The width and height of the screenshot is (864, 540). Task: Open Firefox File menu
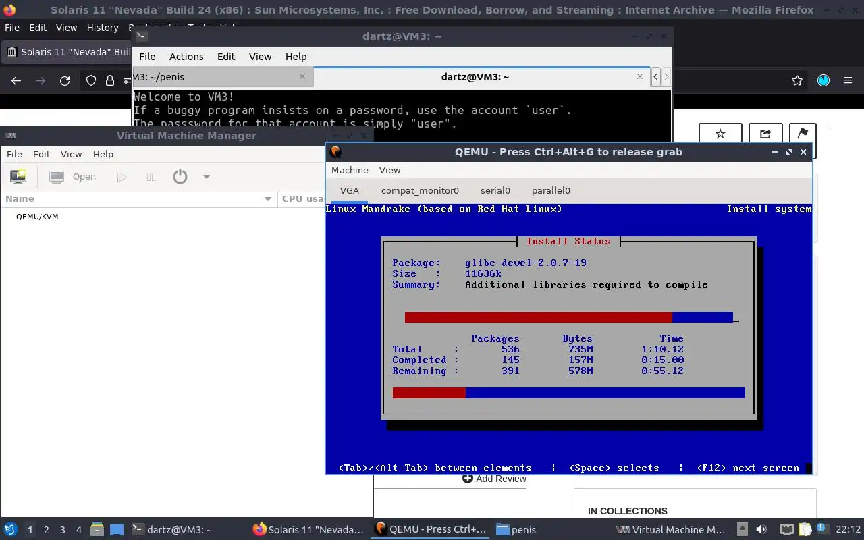(x=12, y=28)
